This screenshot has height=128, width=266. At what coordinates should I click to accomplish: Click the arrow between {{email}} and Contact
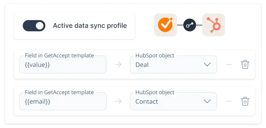[x=118, y=101]
